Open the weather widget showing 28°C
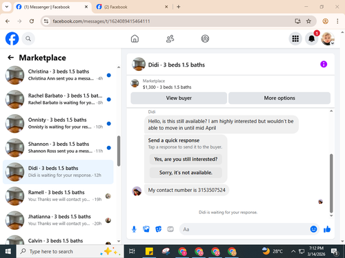345x258 pixels. coord(273,251)
